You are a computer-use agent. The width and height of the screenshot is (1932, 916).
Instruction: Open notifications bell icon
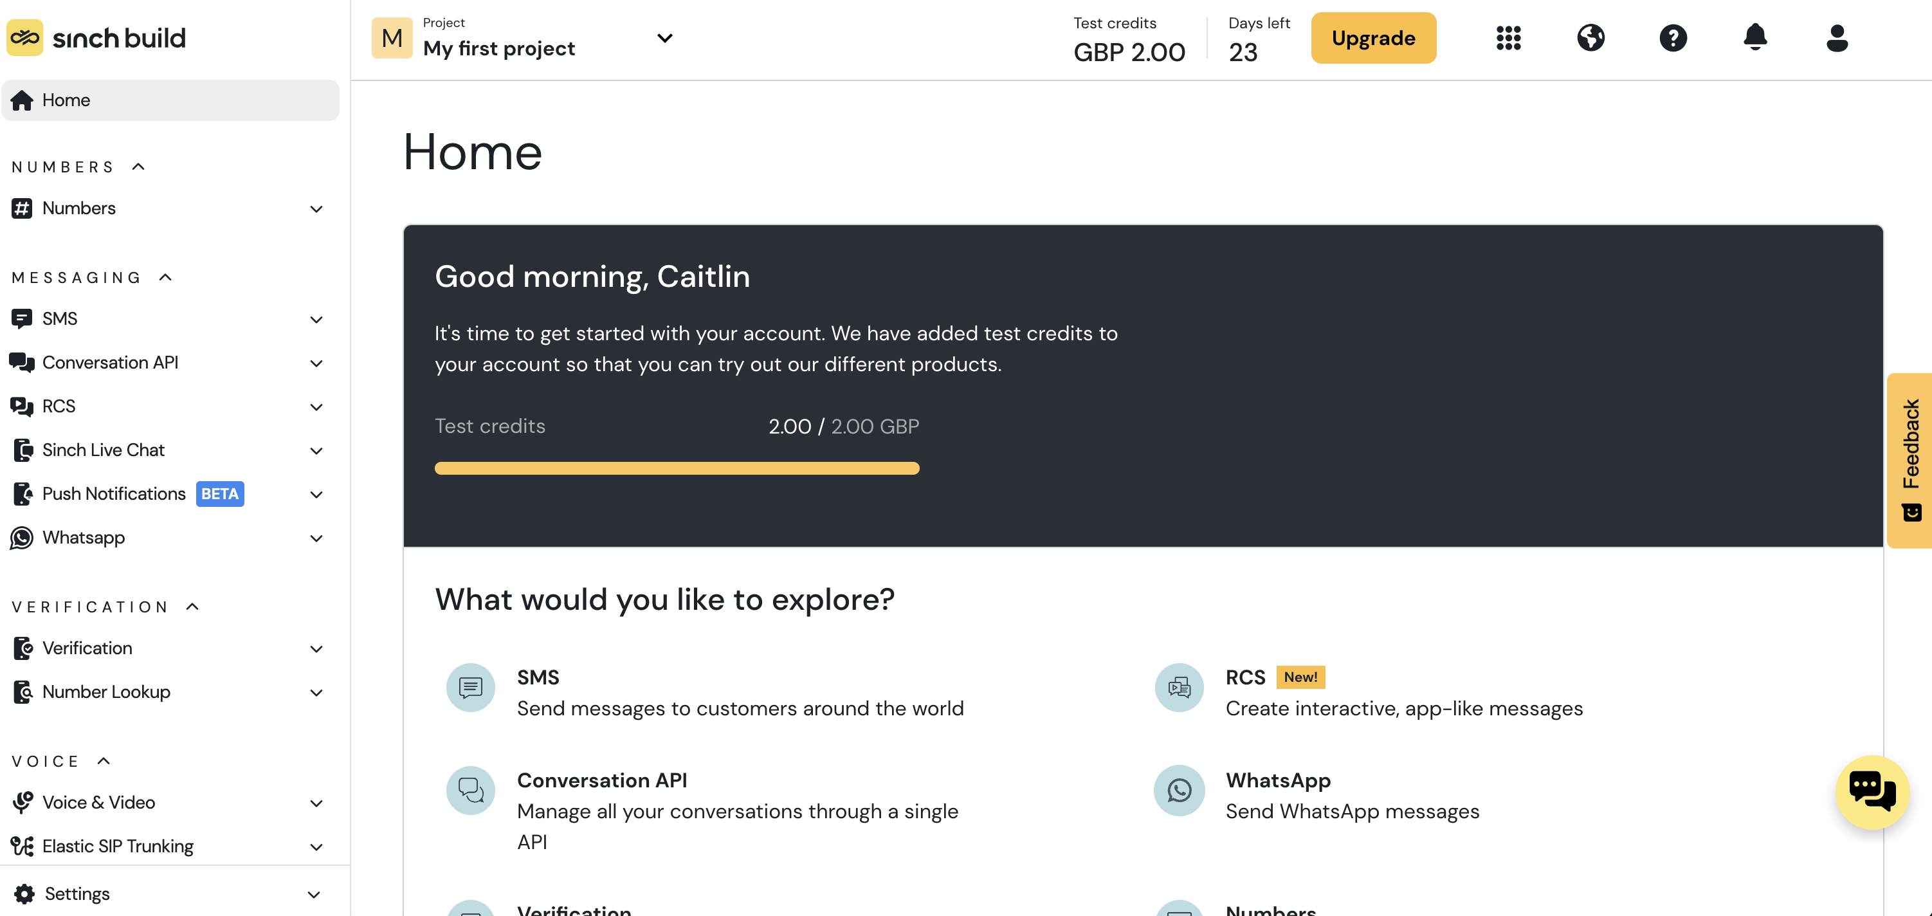point(1755,37)
